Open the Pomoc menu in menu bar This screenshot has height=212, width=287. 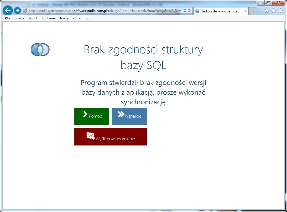[84, 18]
